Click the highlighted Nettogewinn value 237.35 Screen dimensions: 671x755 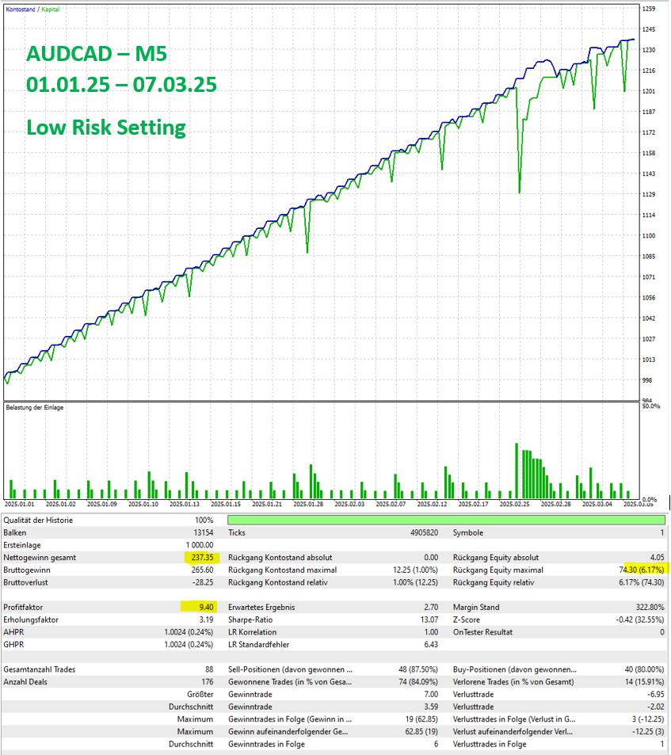pyautogui.click(x=202, y=558)
